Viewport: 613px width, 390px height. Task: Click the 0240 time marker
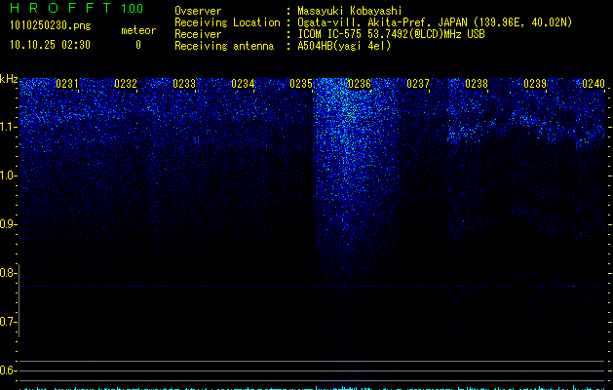coord(594,84)
